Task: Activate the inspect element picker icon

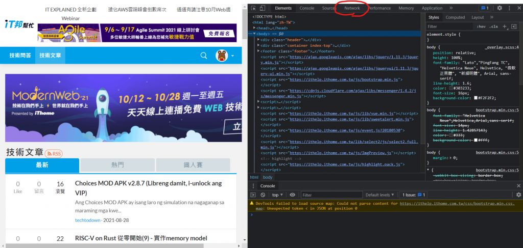Action: [x=253, y=8]
